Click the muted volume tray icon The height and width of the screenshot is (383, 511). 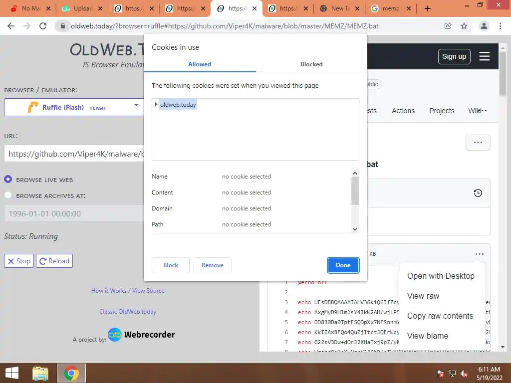[464, 374]
